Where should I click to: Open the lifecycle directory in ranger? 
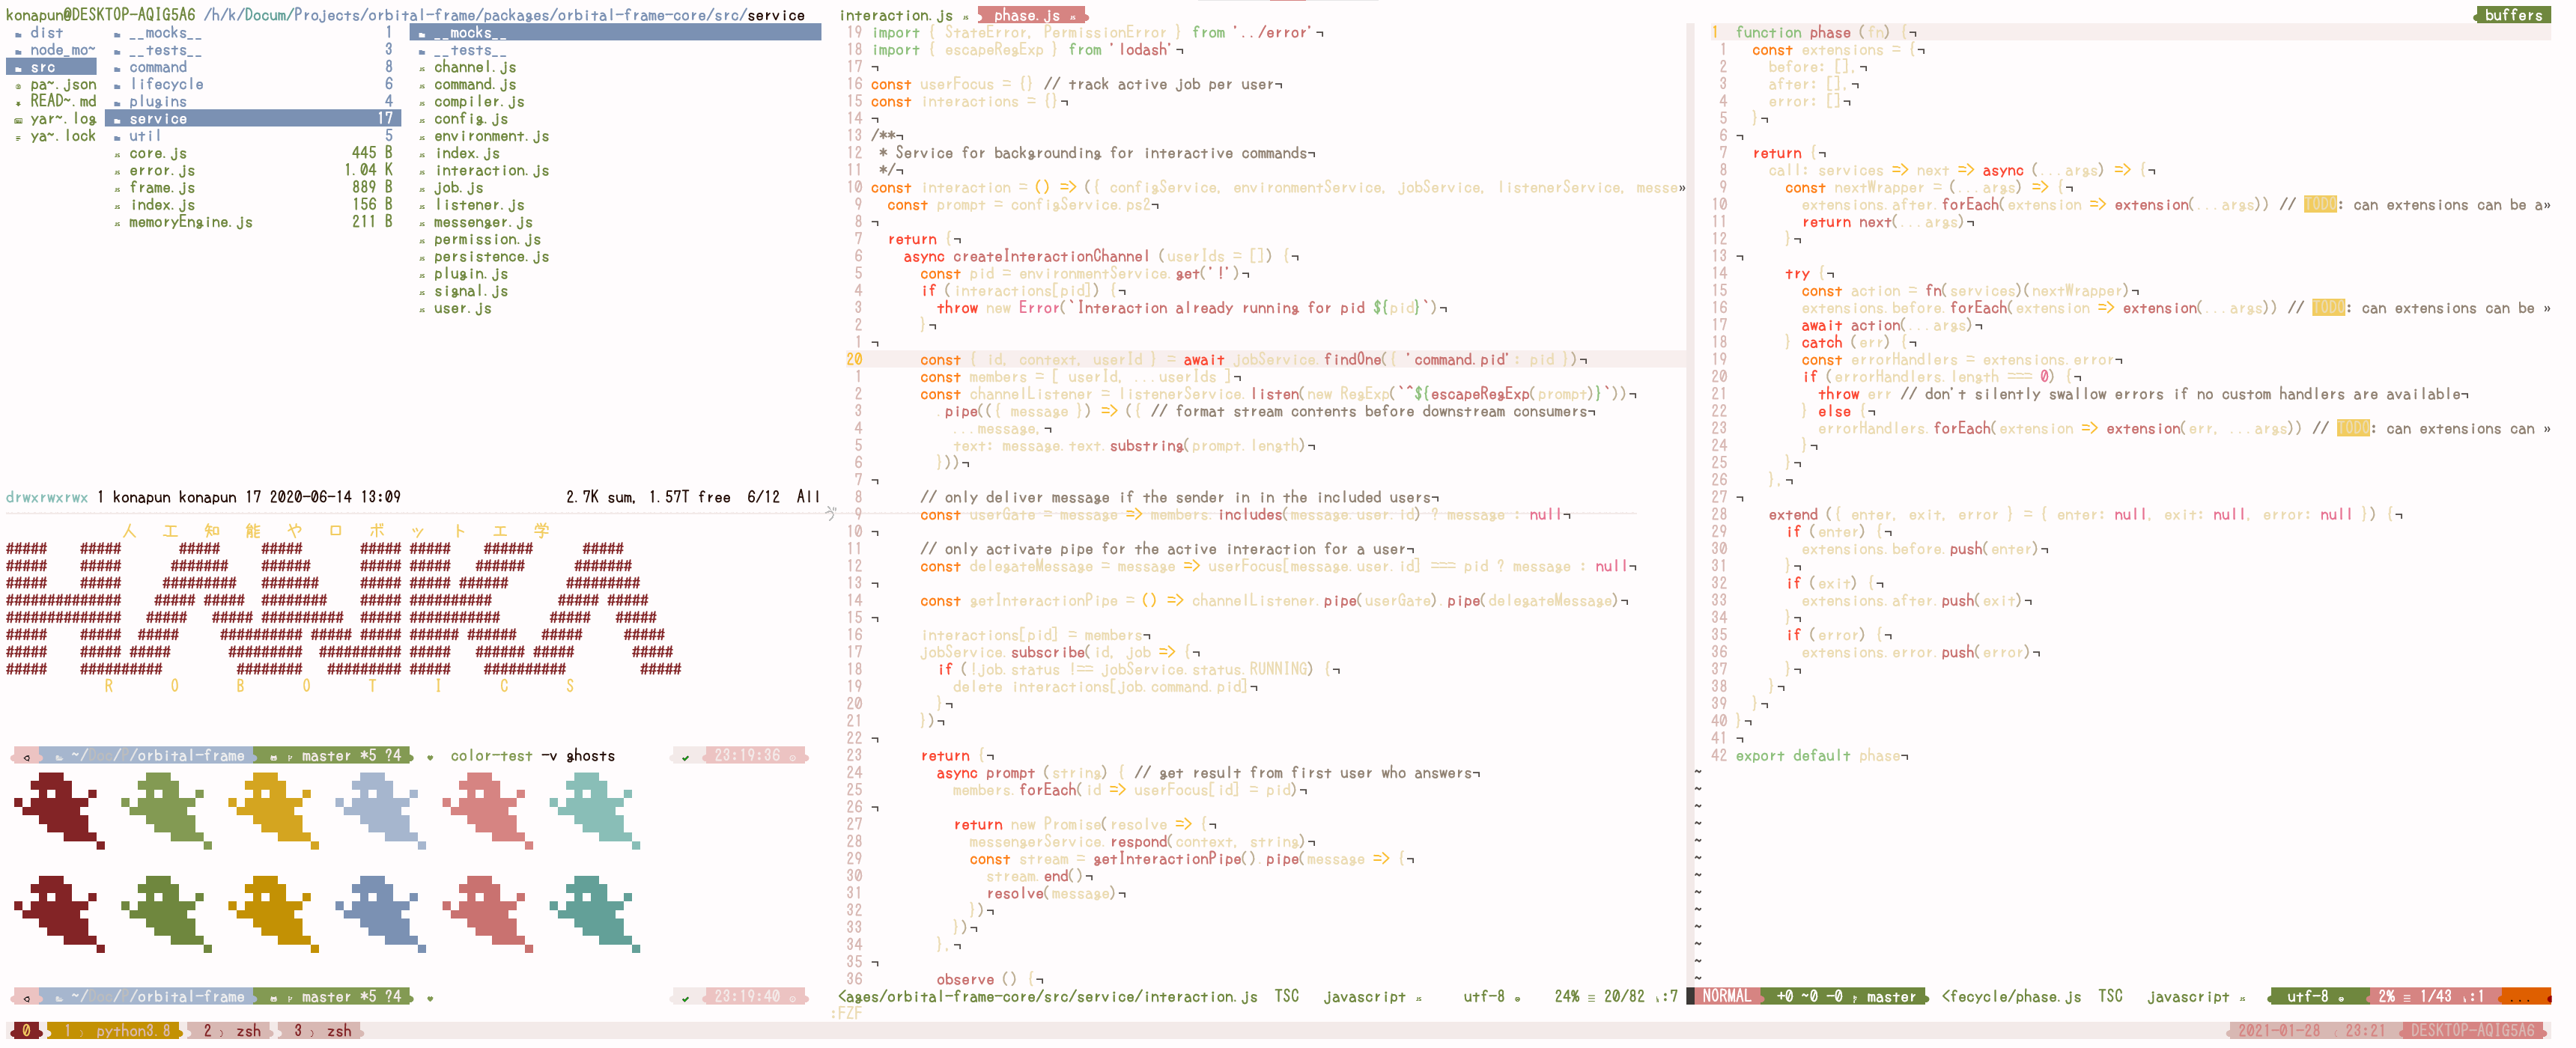(x=166, y=85)
